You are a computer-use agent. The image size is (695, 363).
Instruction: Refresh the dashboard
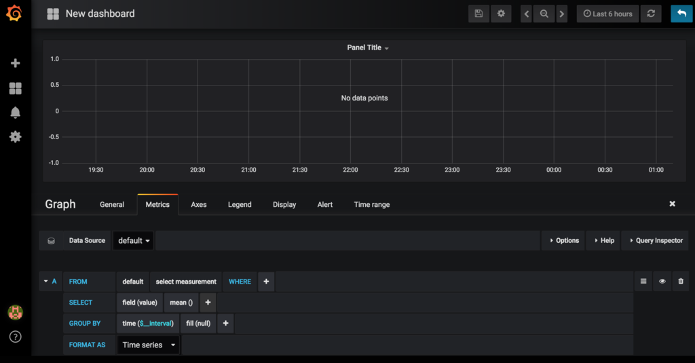point(651,14)
